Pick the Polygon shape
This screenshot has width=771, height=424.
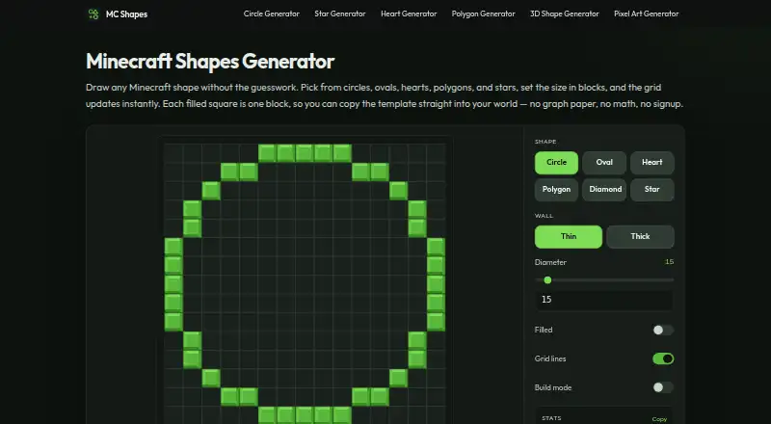click(556, 190)
